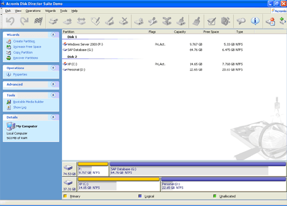Click the yellow Primary legend swatch
This screenshot has width=287, height=206.
(x=65, y=196)
